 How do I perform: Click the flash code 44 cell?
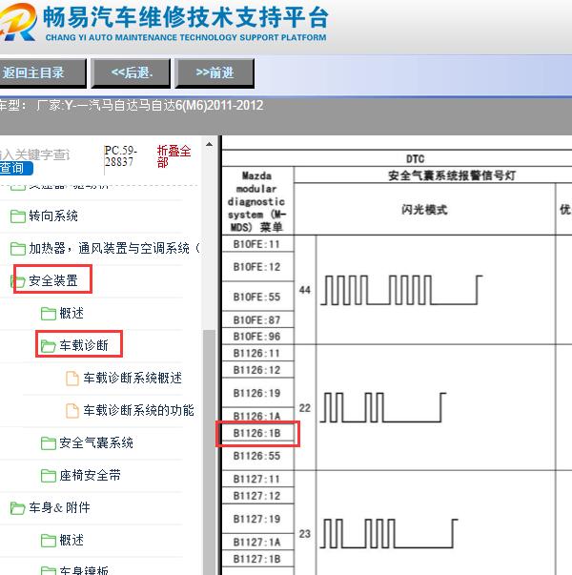point(305,290)
